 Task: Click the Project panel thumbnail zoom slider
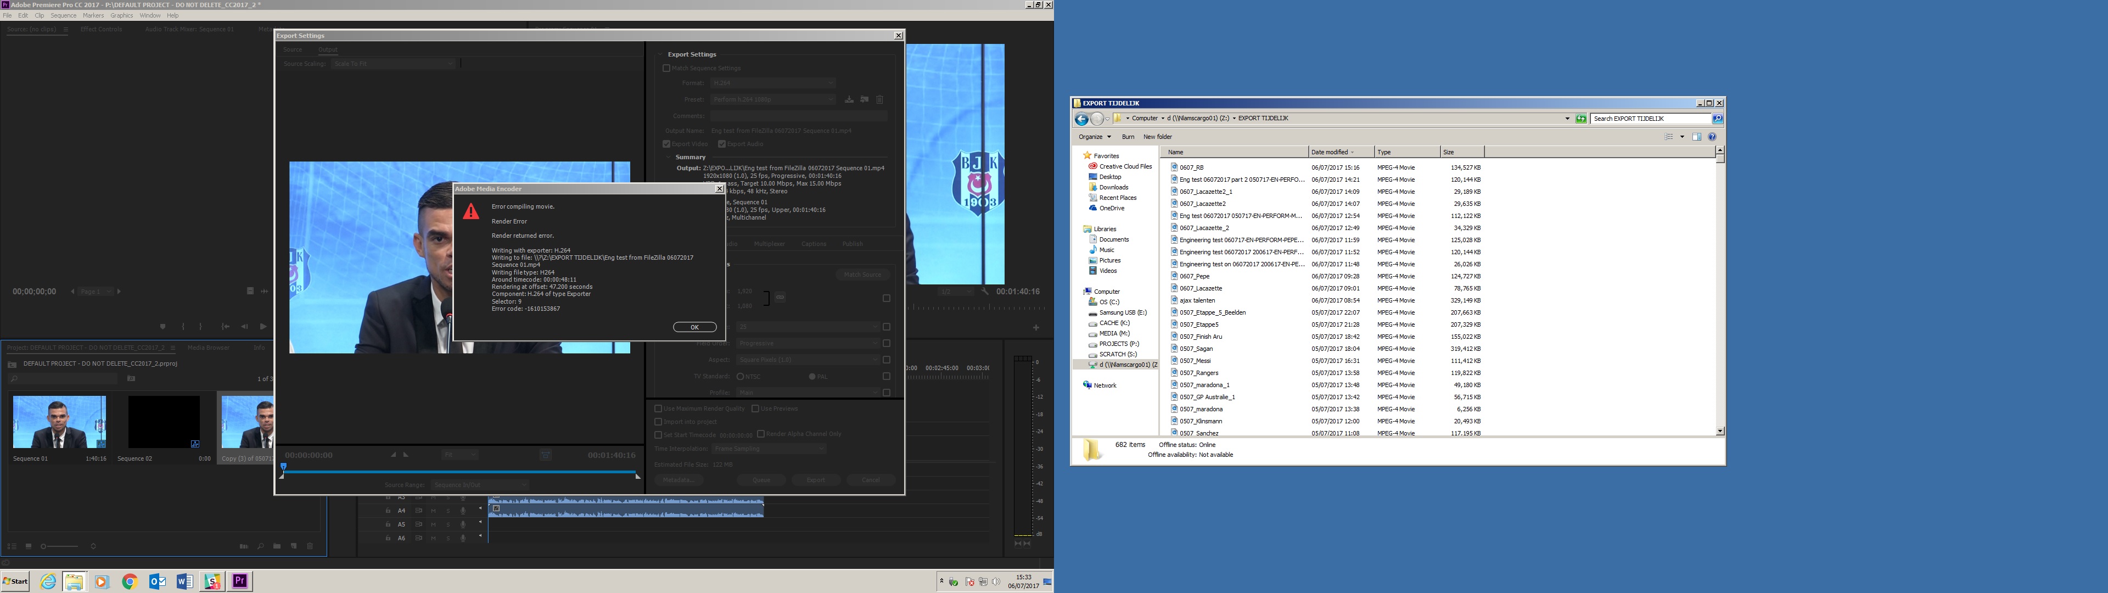[x=60, y=546]
